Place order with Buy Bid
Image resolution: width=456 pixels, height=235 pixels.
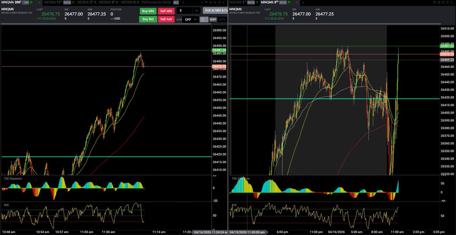pyautogui.click(x=148, y=19)
